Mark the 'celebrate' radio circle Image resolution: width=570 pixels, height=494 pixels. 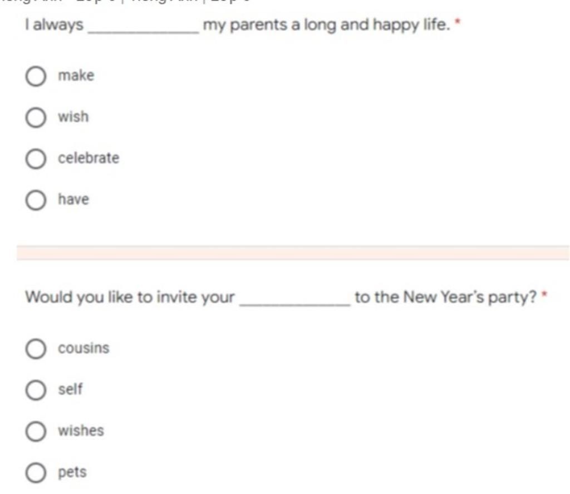point(36,158)
